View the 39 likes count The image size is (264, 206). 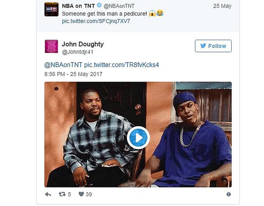tap(89, 194)
